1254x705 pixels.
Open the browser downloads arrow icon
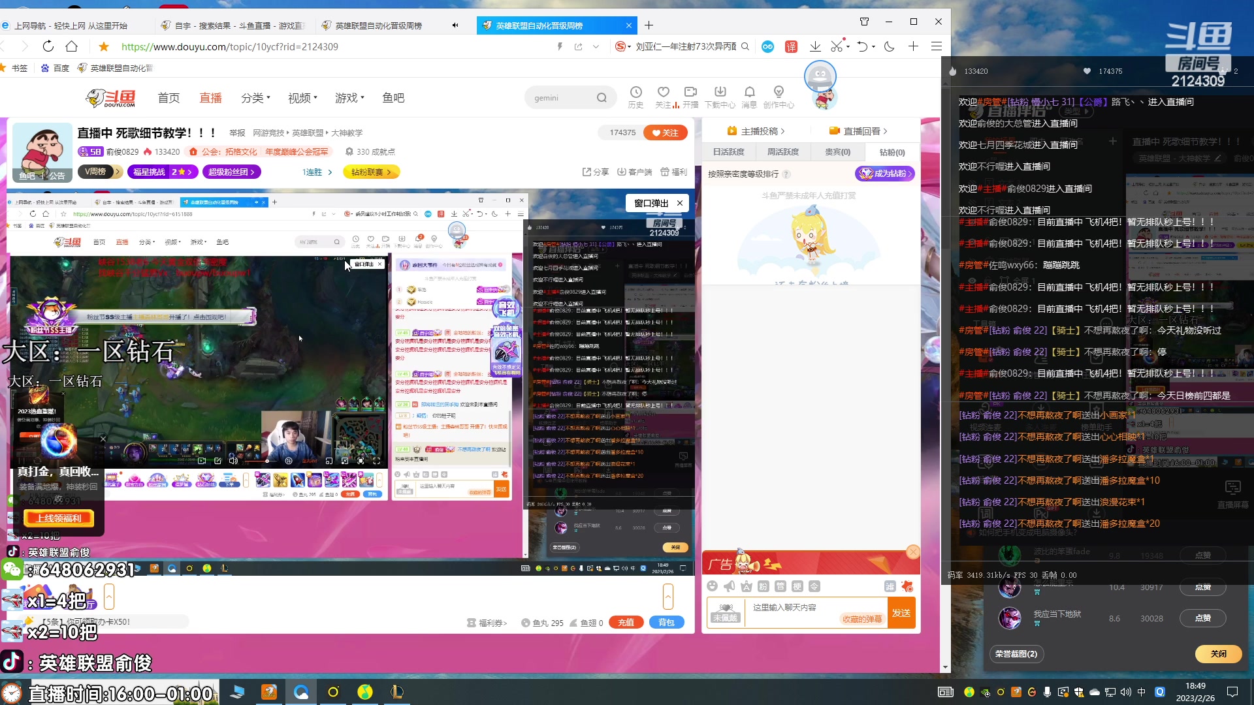[815, 46]
